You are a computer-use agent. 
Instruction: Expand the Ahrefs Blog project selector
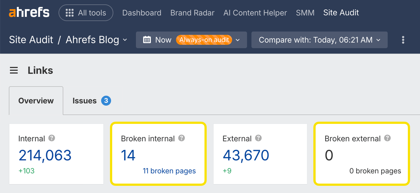pos(125,40)
